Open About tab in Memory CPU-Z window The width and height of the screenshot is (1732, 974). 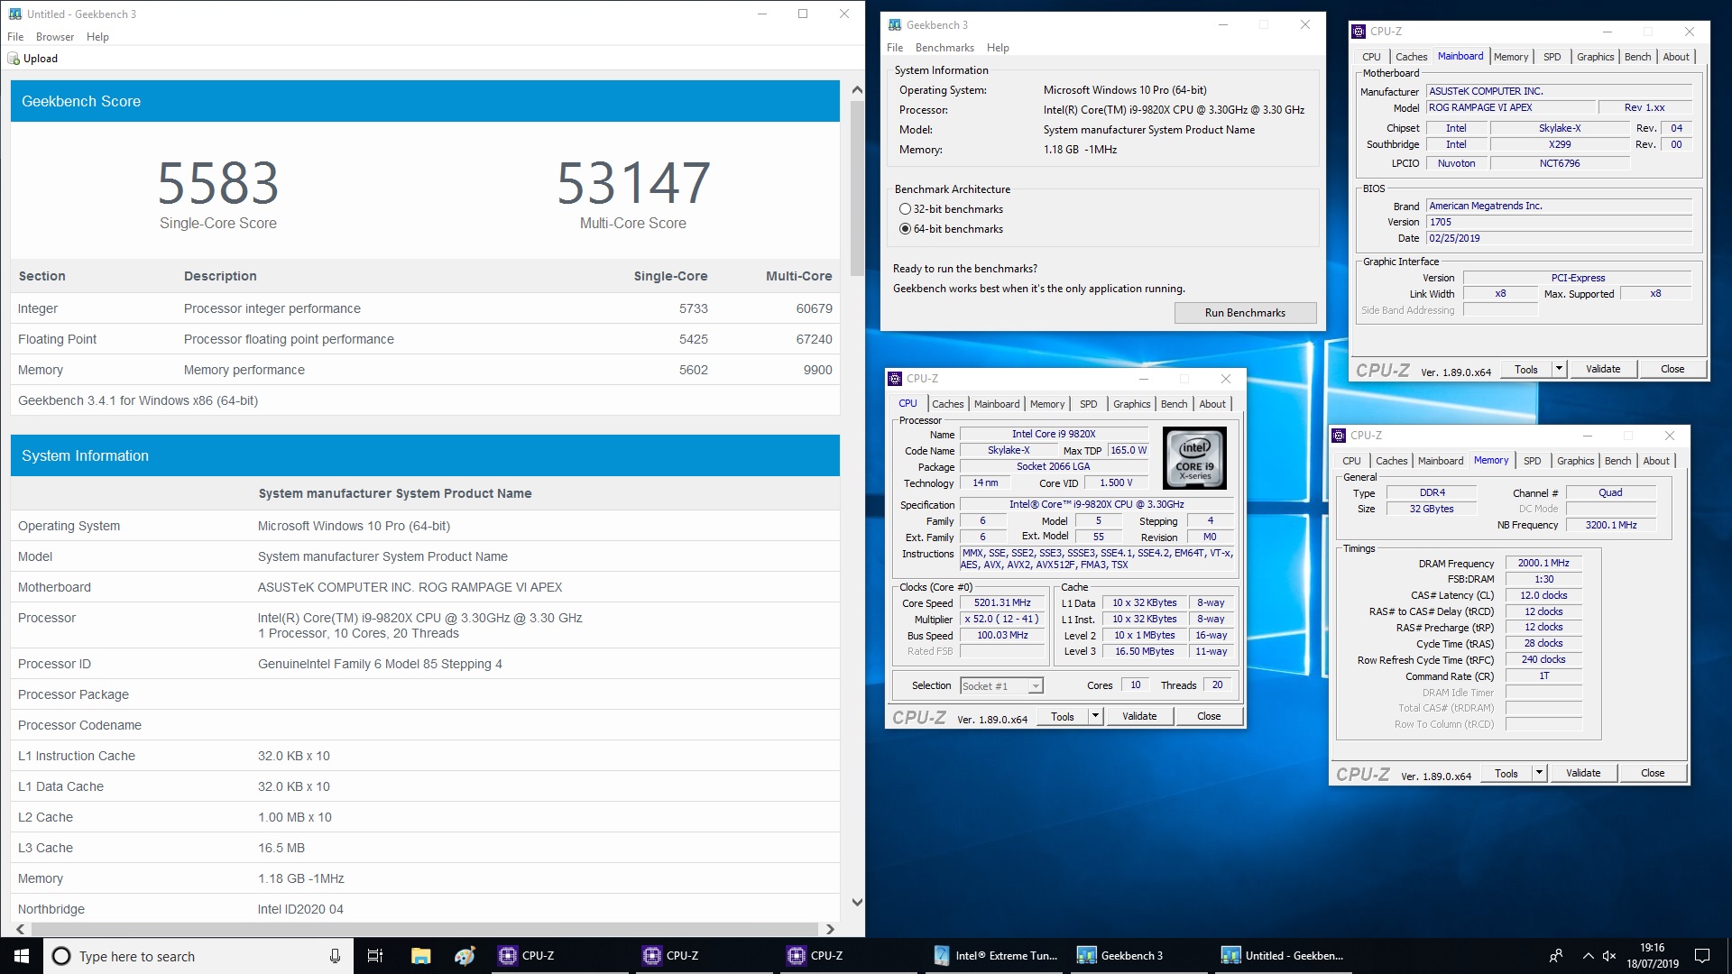point(1656,461)
